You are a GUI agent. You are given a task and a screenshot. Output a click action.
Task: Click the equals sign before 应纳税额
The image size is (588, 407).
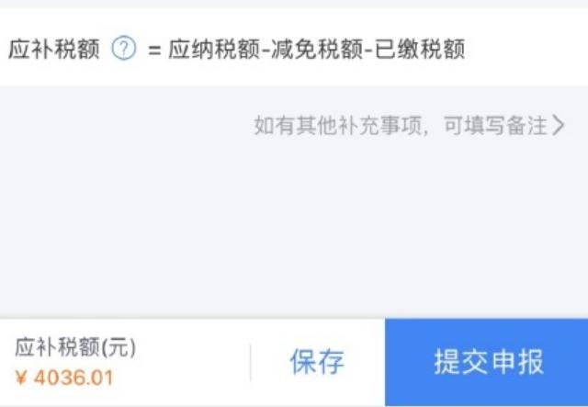[154, 51]
